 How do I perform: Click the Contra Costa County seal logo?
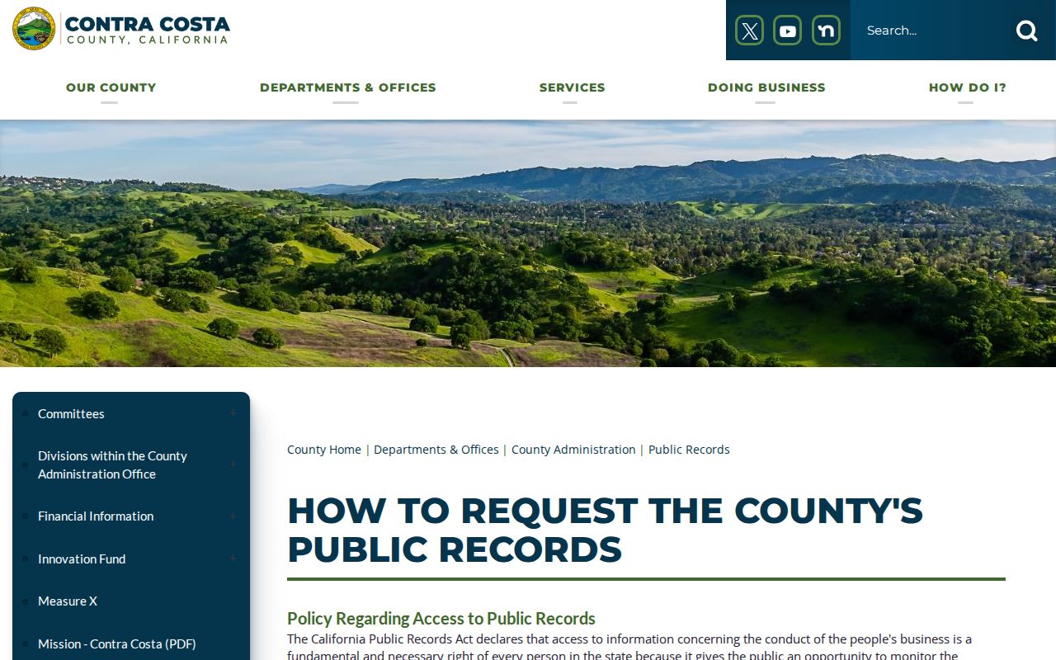(34, 29)
